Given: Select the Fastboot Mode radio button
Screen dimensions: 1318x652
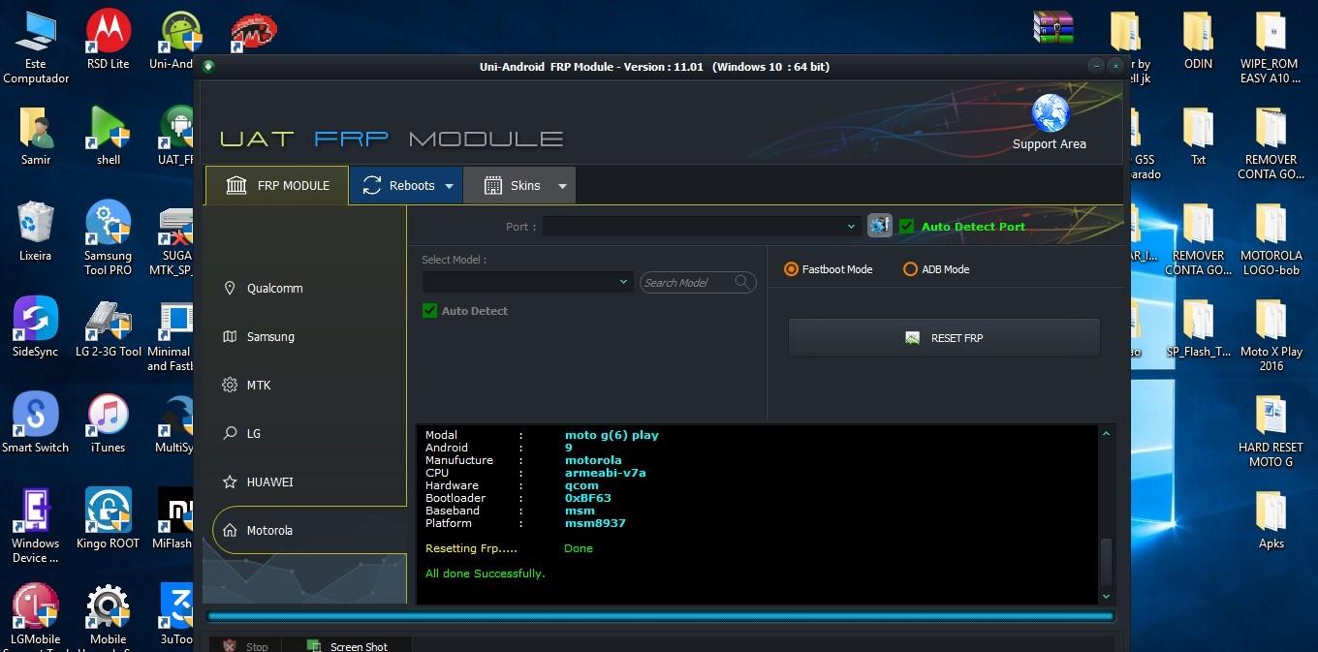Looking at the screenshot, I should click(x=792, y=269).
